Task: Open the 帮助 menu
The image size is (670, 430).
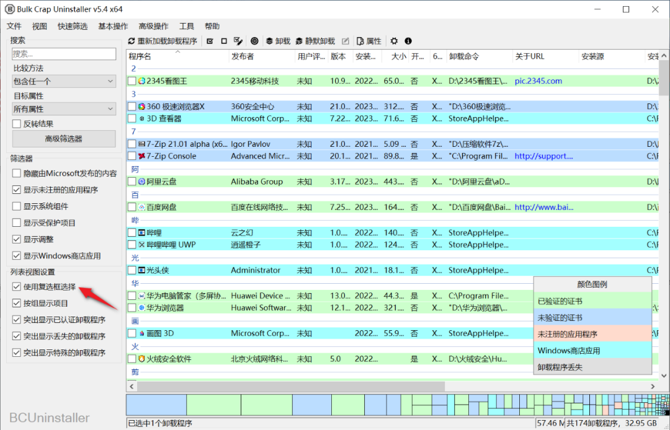Action: pos(212,27)
